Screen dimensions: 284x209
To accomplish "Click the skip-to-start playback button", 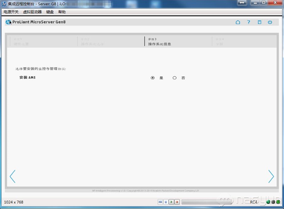I will coord(160,202).
